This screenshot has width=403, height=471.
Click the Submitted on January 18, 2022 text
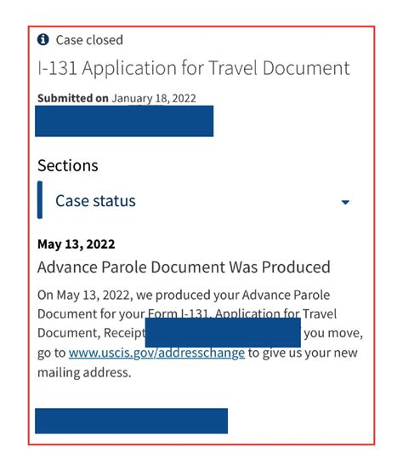pos(116,99)
